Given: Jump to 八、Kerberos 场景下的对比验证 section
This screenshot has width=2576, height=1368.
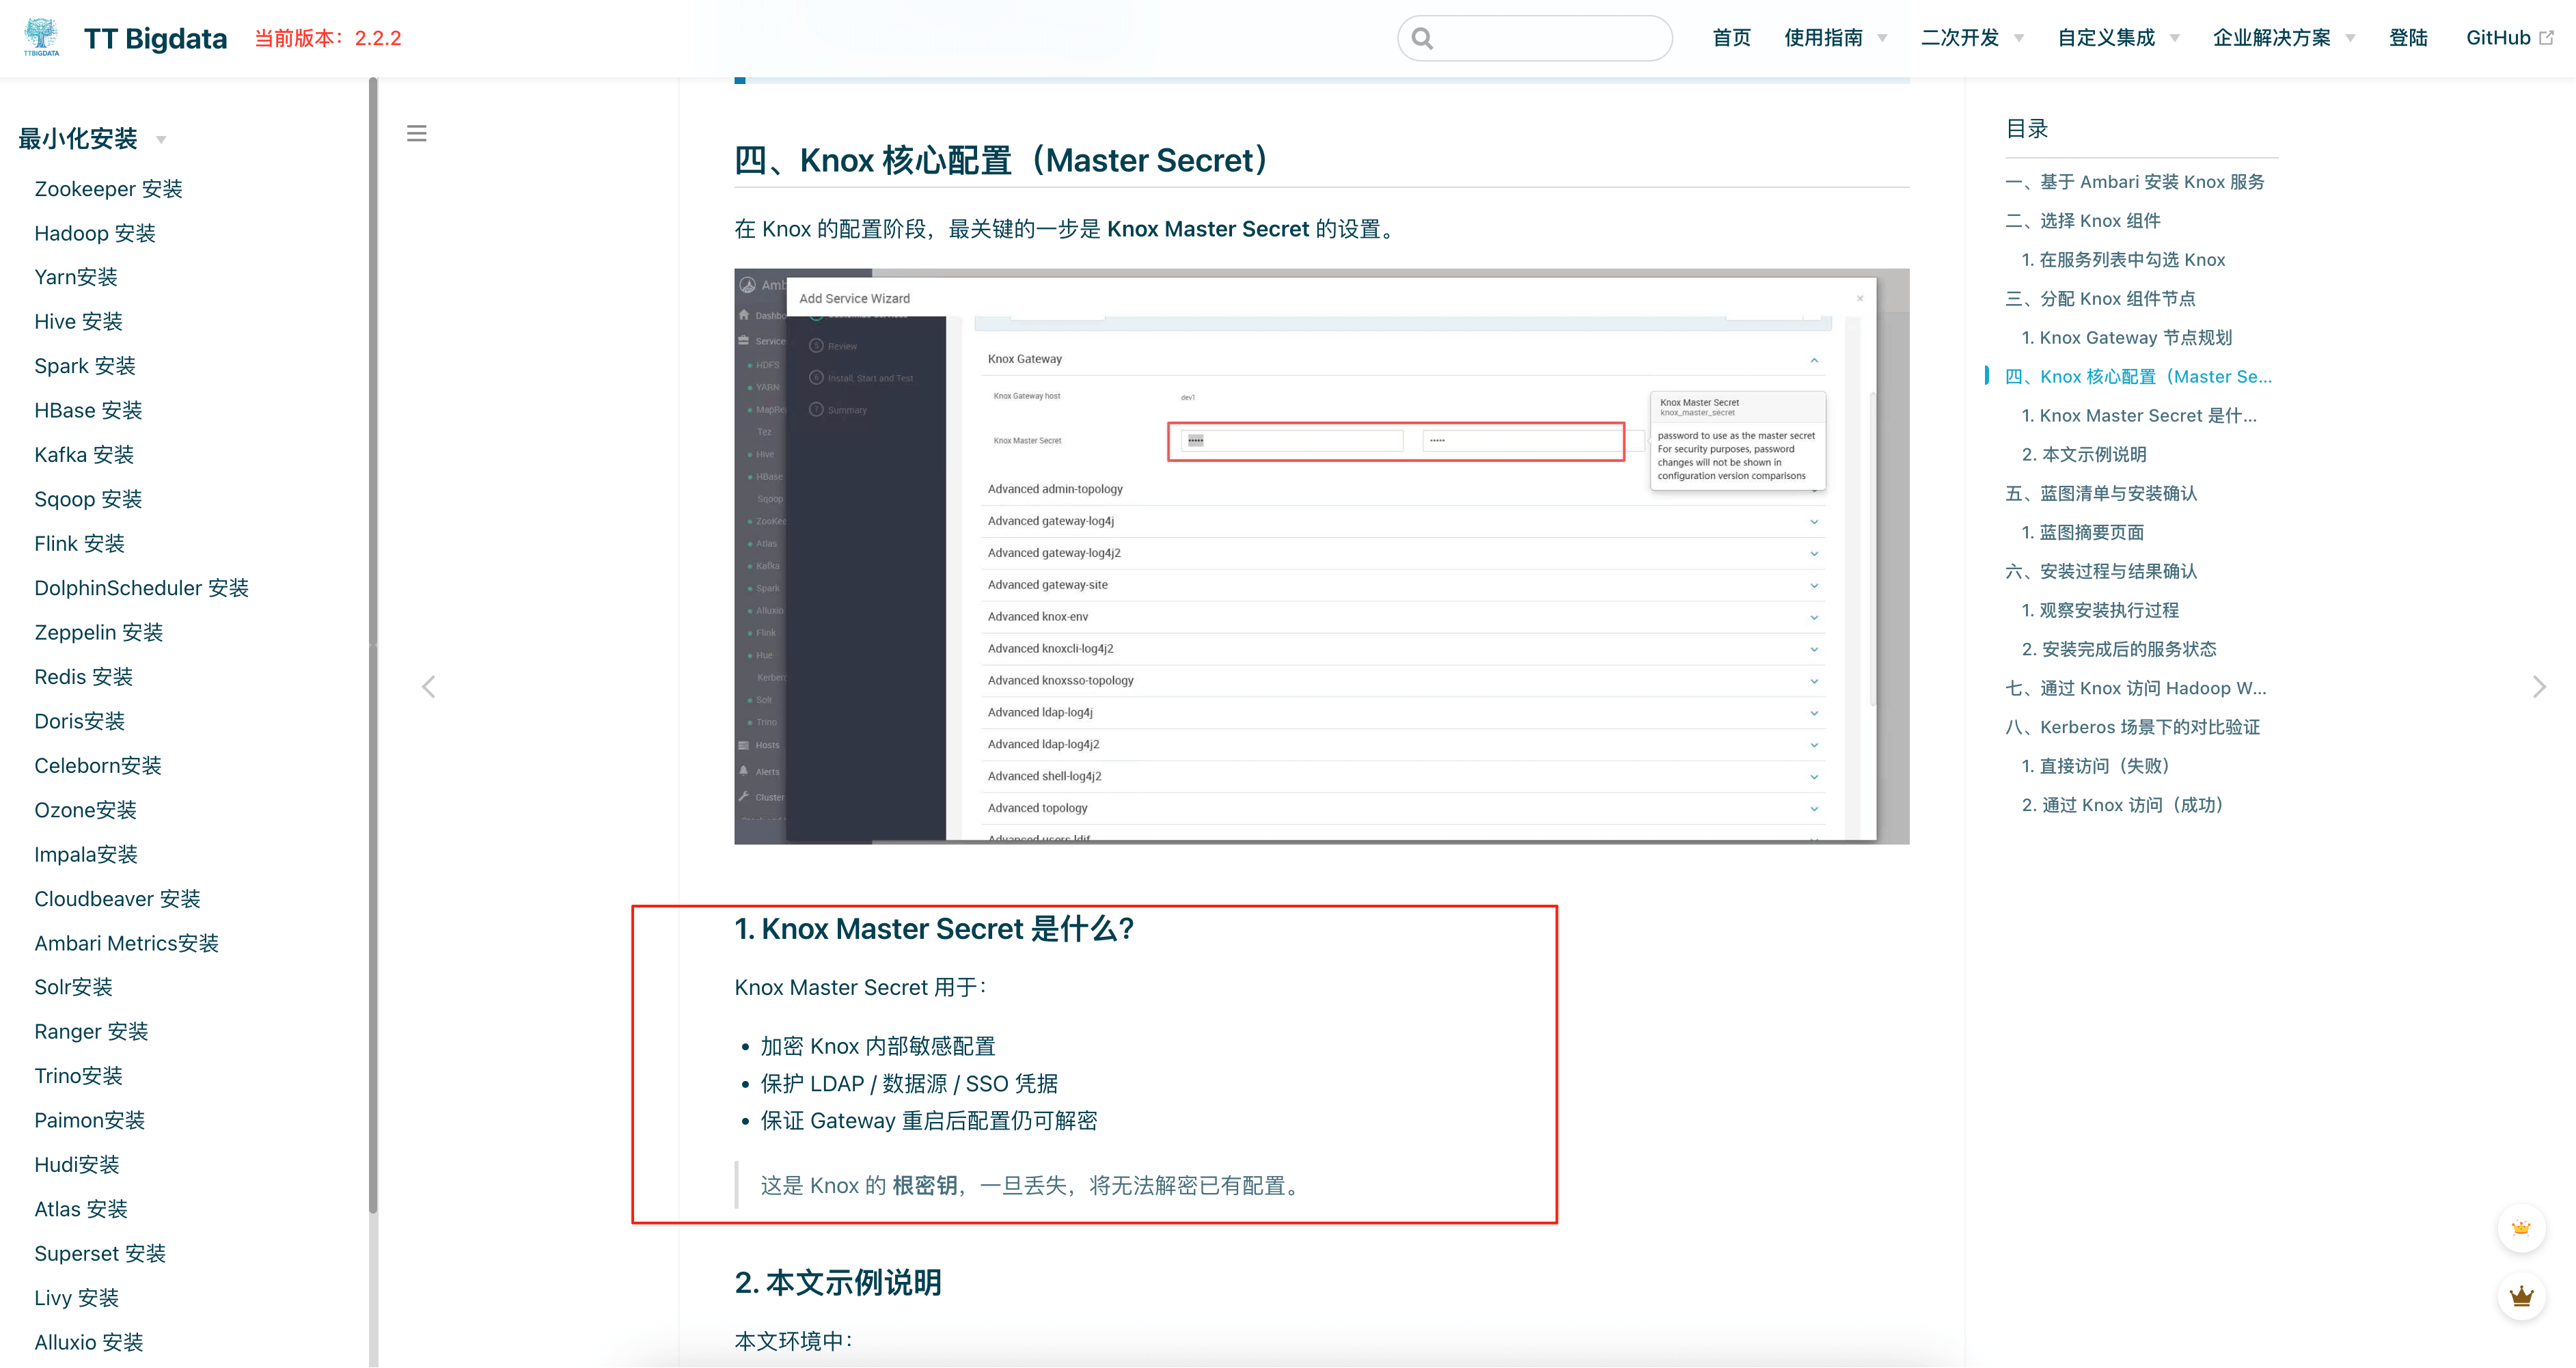Looking at the screenshot, I should coord(2132,727).
